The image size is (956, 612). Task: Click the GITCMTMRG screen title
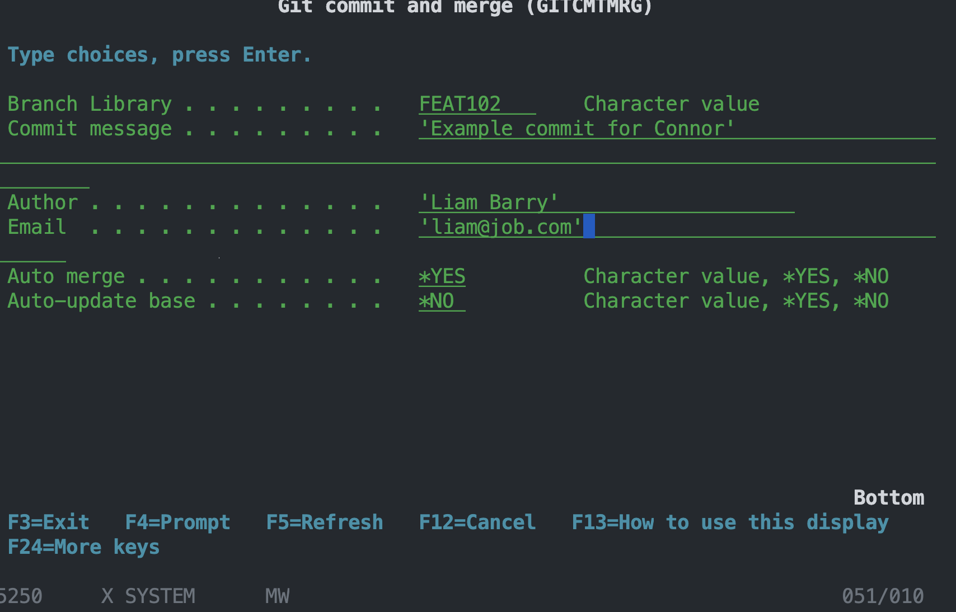[466, 8]
